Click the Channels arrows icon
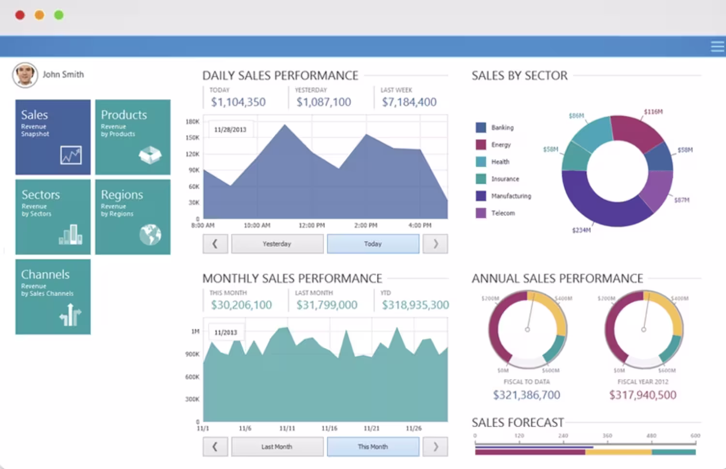Image resolution: width=726 pixels, height=469 pixels. click(70, 314)
